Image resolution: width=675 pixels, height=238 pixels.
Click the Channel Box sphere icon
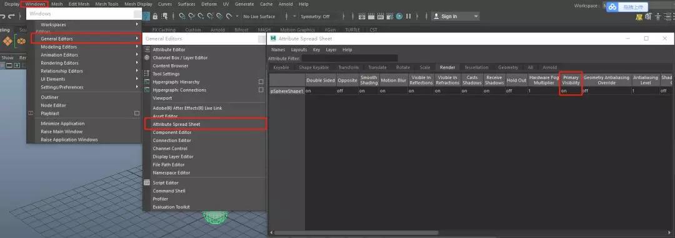(x=147, y=57)
